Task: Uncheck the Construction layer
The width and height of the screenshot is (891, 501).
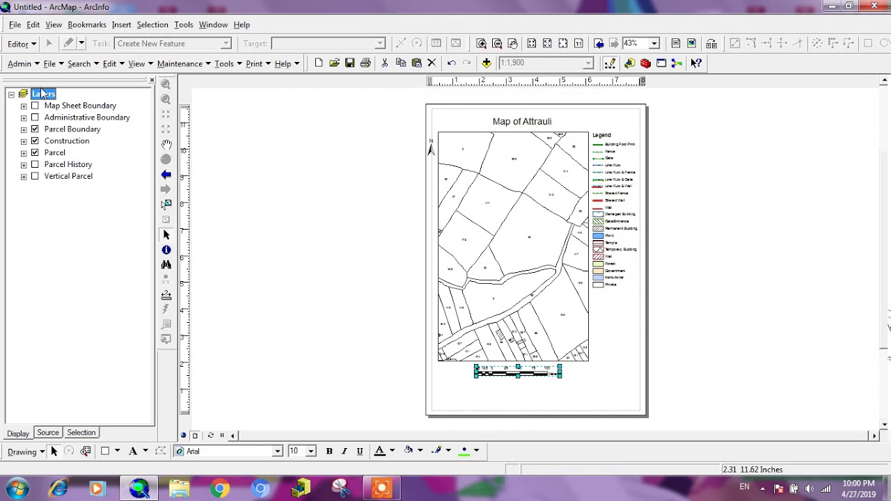Action: (35, 141)
